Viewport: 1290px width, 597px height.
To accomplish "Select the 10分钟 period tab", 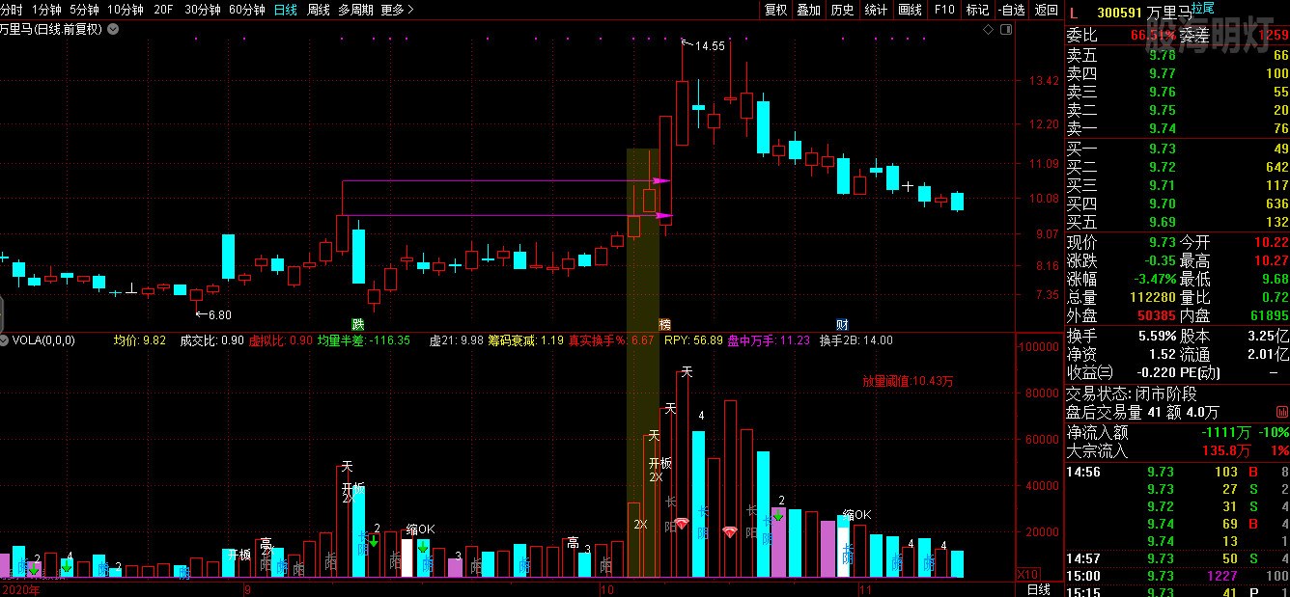I will click(126, 10).
